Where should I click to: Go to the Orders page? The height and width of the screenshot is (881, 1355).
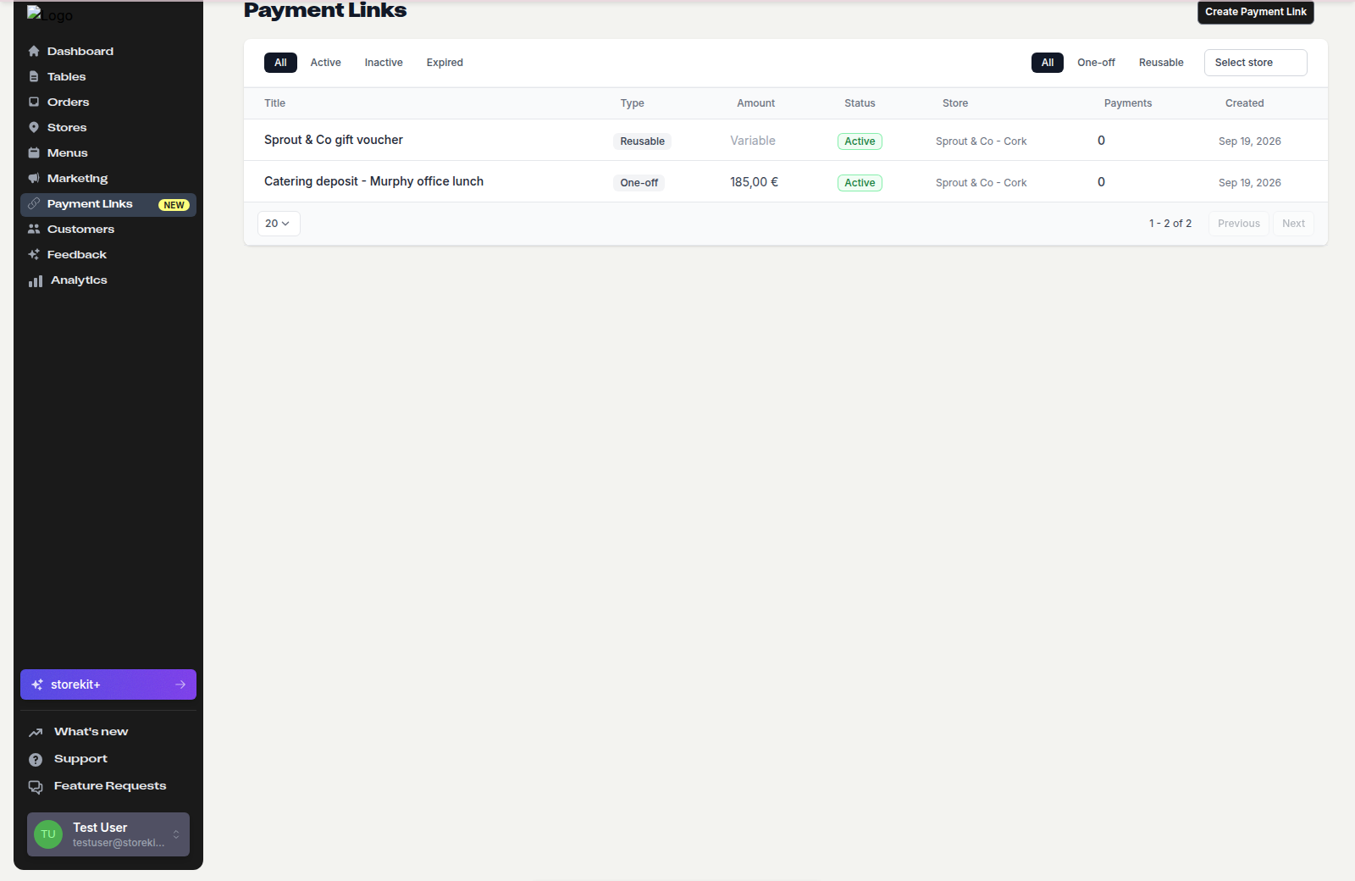pos(108,103)
